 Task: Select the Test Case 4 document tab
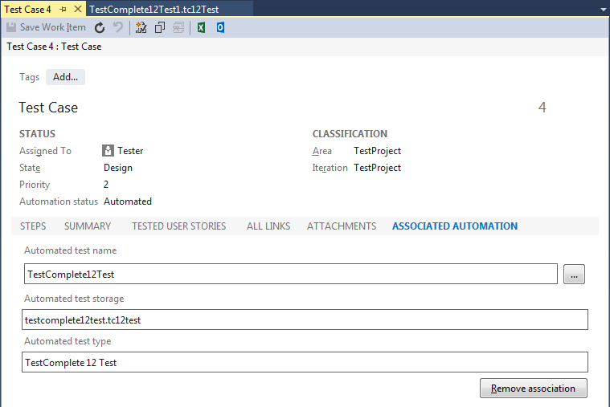tap(27, 10)
